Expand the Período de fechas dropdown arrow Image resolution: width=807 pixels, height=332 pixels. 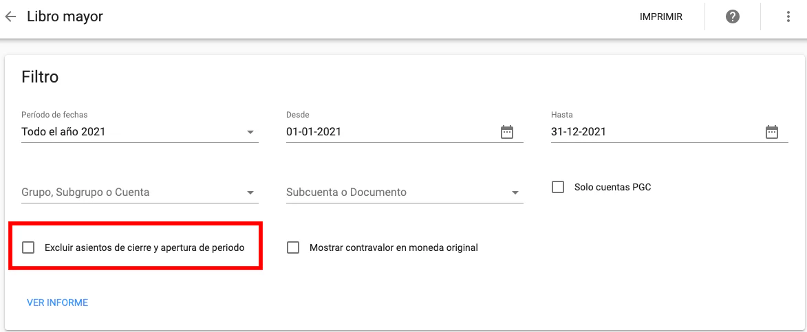[250, 132]
